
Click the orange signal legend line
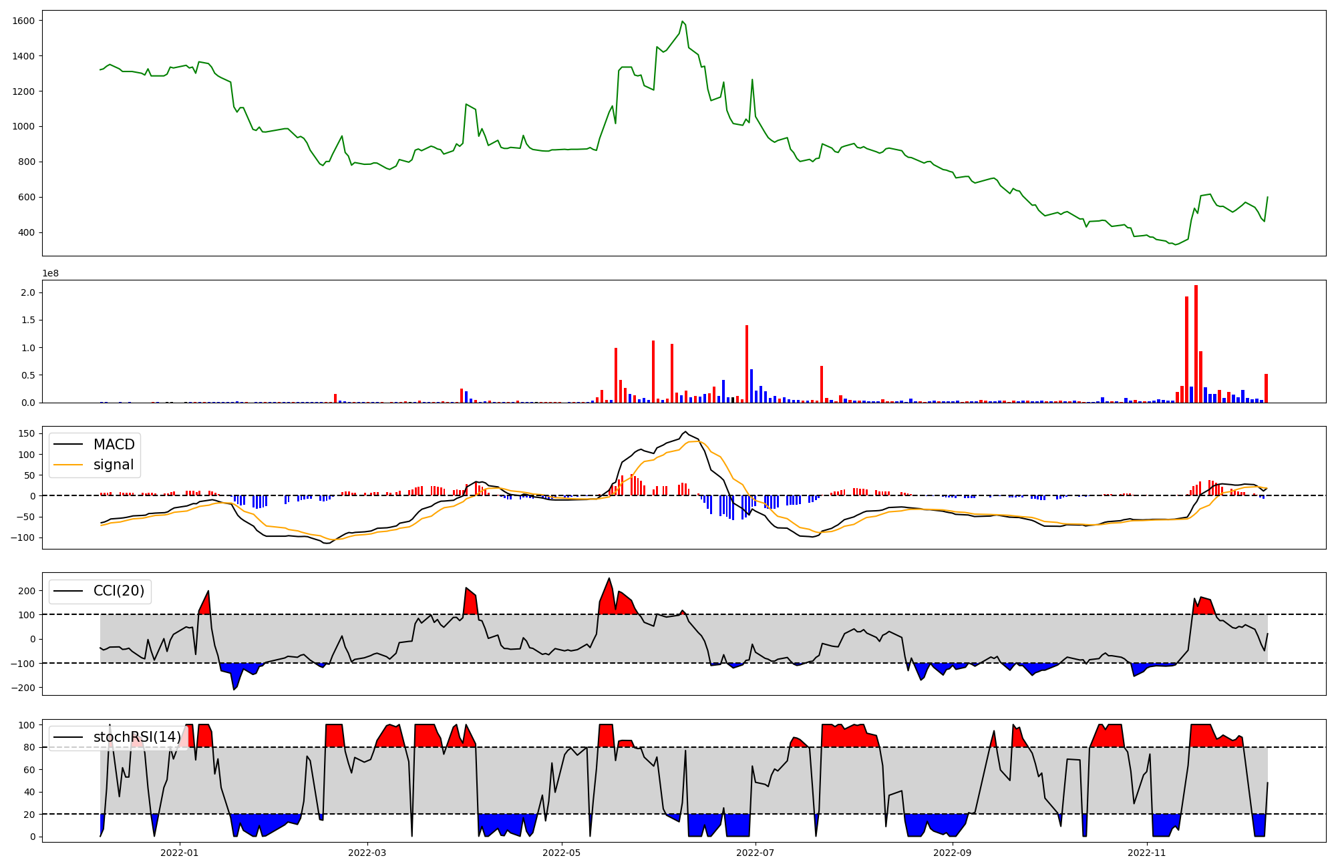pyautogui.click(x=68, y=465)
